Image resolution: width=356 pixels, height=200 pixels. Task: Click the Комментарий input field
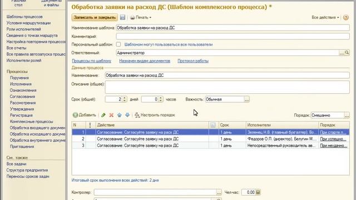tap(233, 36)
